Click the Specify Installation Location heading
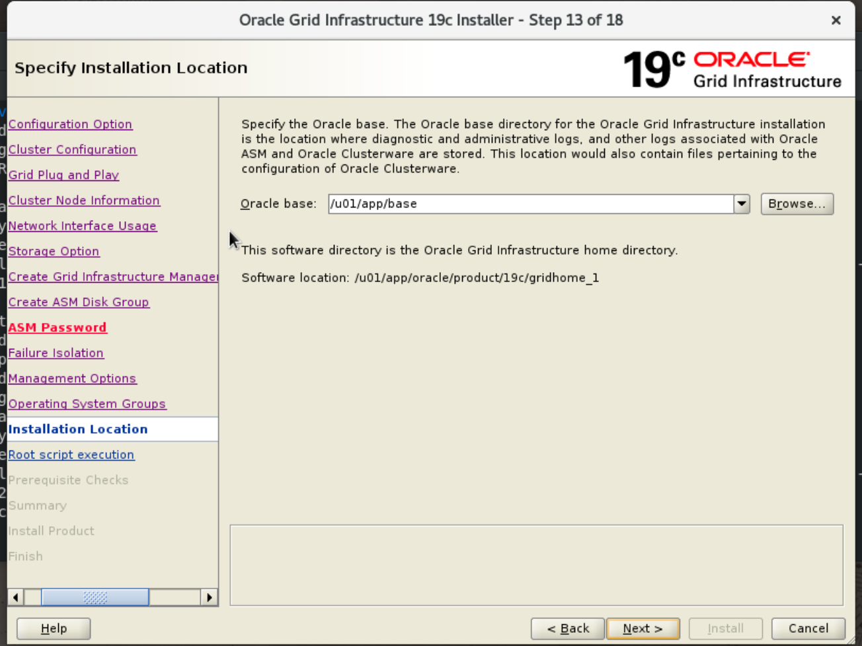Viewport: 862px width, 646px height. click(131, 68)
